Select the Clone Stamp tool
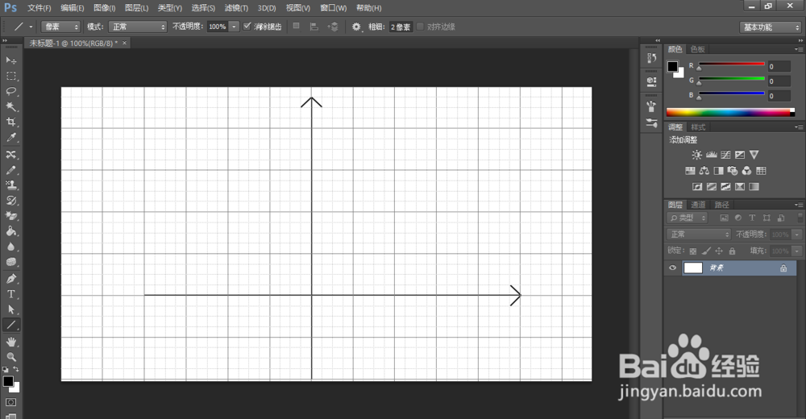806x419 pixels. (10, 185)
